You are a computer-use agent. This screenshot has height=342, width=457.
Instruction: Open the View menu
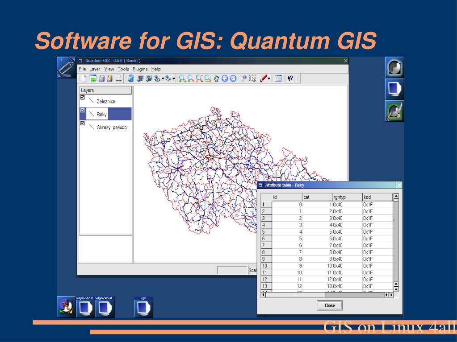109,69
